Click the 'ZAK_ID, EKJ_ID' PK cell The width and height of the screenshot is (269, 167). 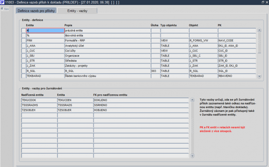(237, 66)
